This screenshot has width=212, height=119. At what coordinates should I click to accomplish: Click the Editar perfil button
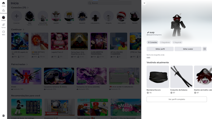click(x=160, y=49)
